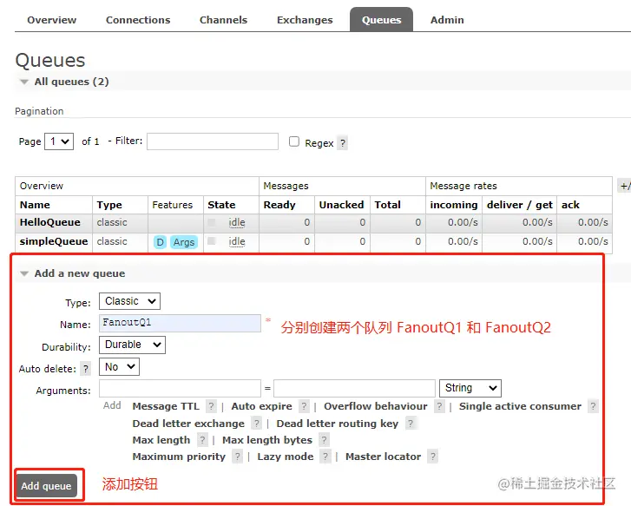Show Message TTL help question mark
This screenshot has width=631, height=506.
coord(211,406)
